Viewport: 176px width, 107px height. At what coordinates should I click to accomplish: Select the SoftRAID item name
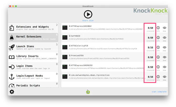point(76,36)
